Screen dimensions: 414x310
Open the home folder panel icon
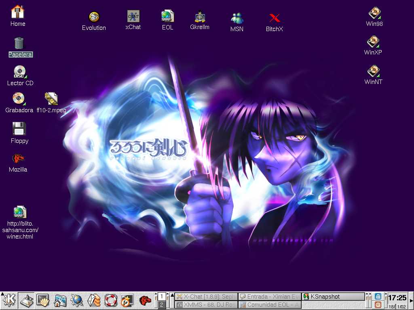tap(60, 300)
